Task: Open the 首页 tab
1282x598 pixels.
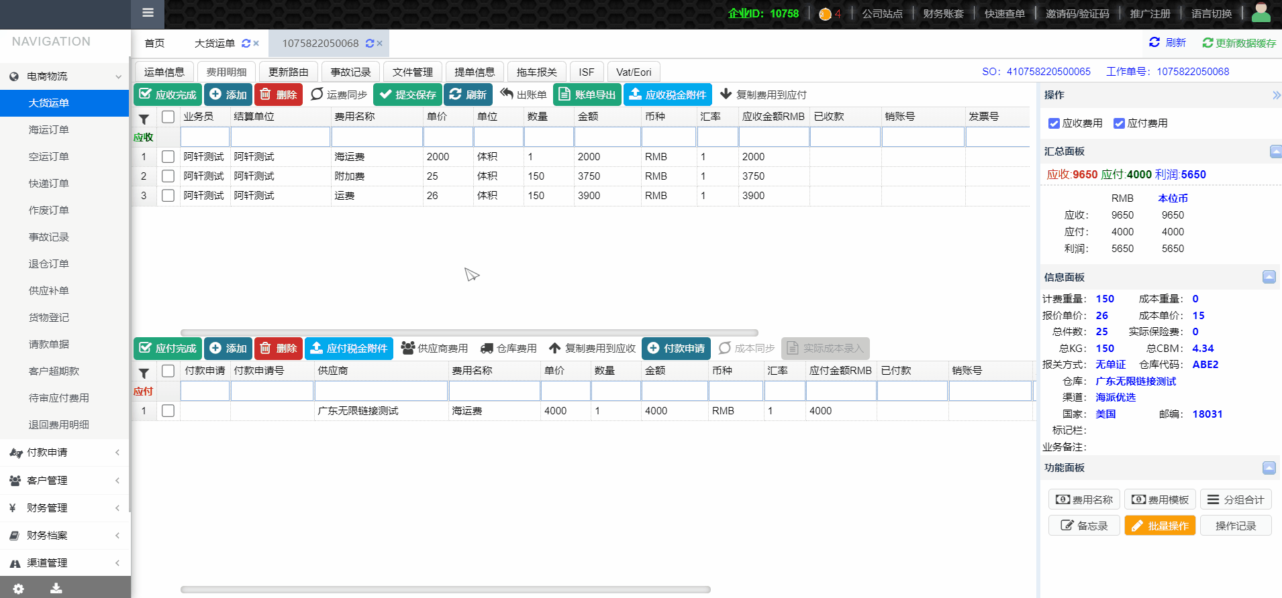Action: point(154,44)
